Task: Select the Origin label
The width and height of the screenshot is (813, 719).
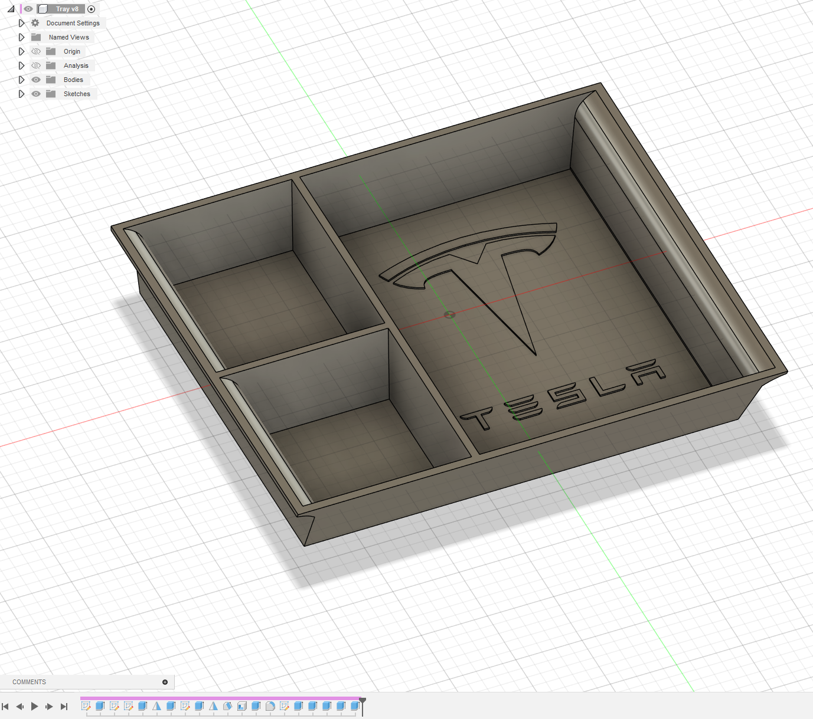Action: pos(72,51)
